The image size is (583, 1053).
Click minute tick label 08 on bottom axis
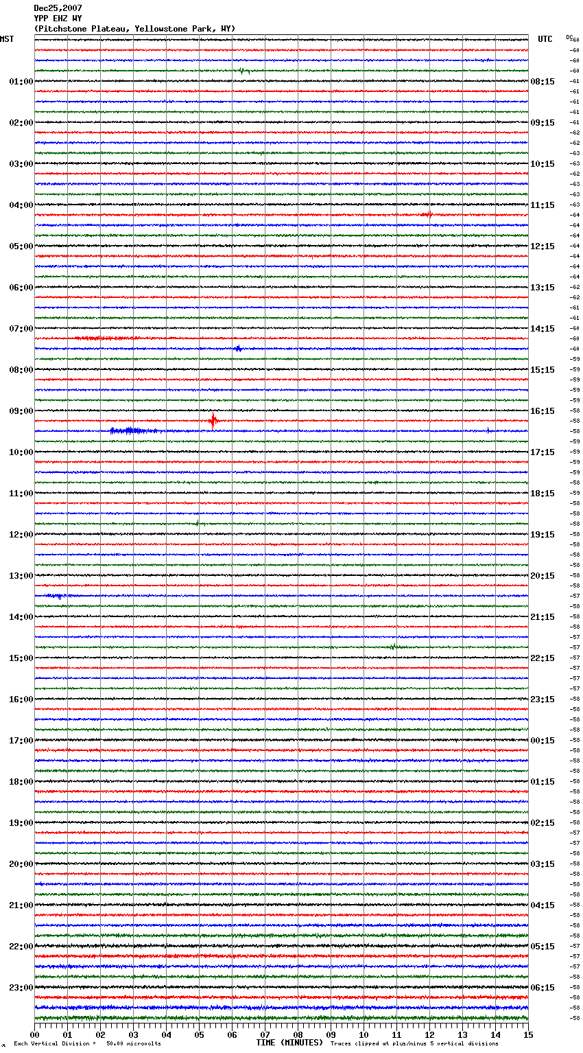[298, 1034]
